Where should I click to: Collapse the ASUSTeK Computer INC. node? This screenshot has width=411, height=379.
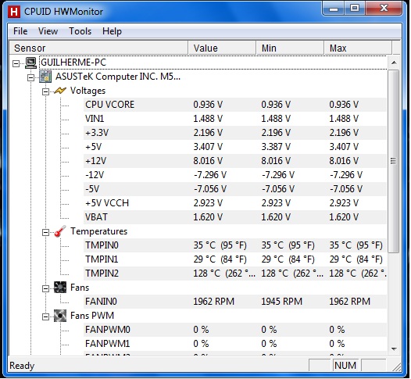pos(31,77)
